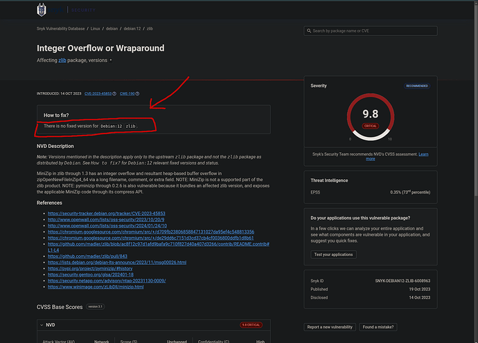Open chromium de29dd6c commit reference

[150, 238]
